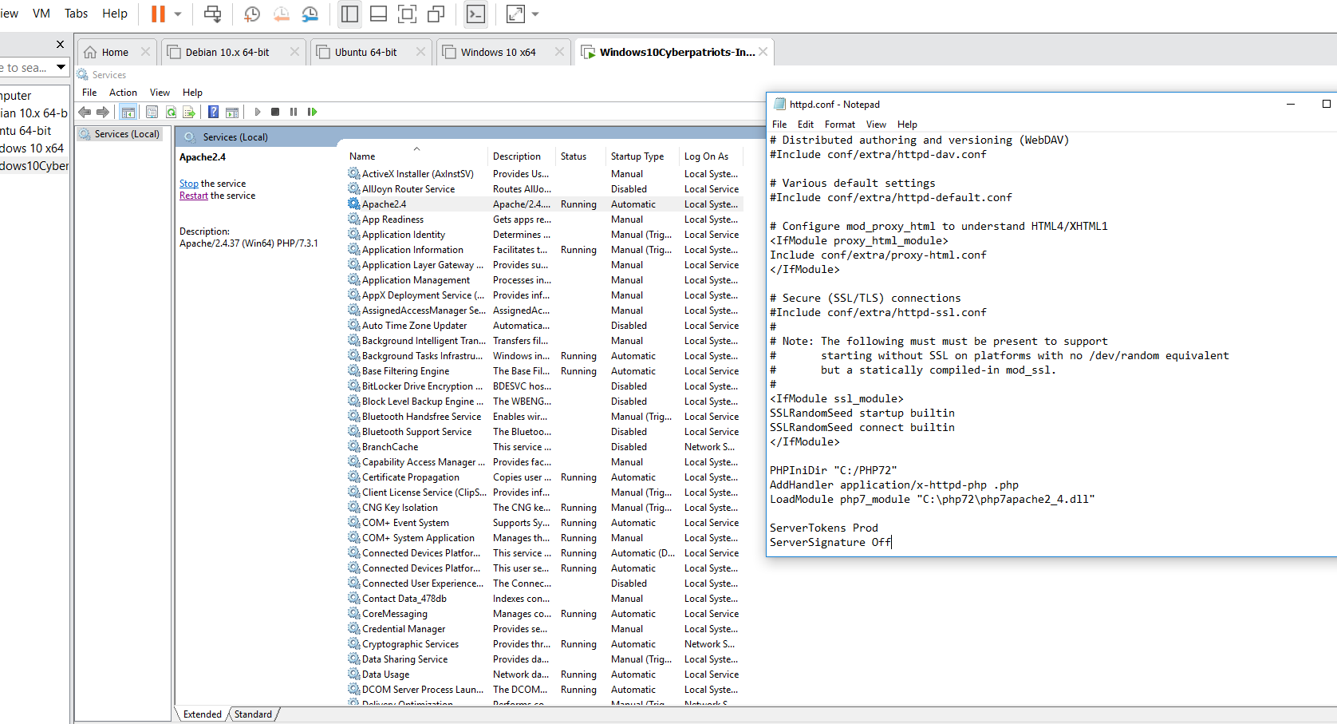Open the File menu in Notepad

pyautogui.click(x=779, y=125)
